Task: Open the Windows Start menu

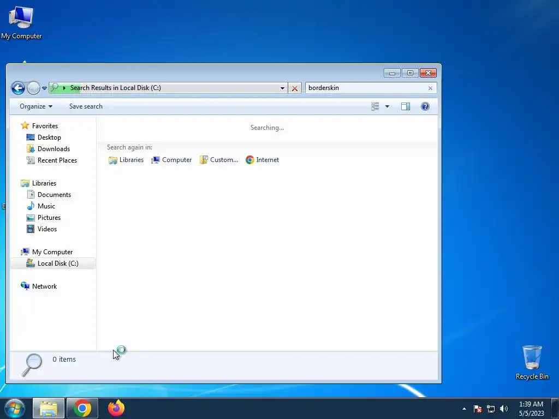Action: [x=15, y=409]
